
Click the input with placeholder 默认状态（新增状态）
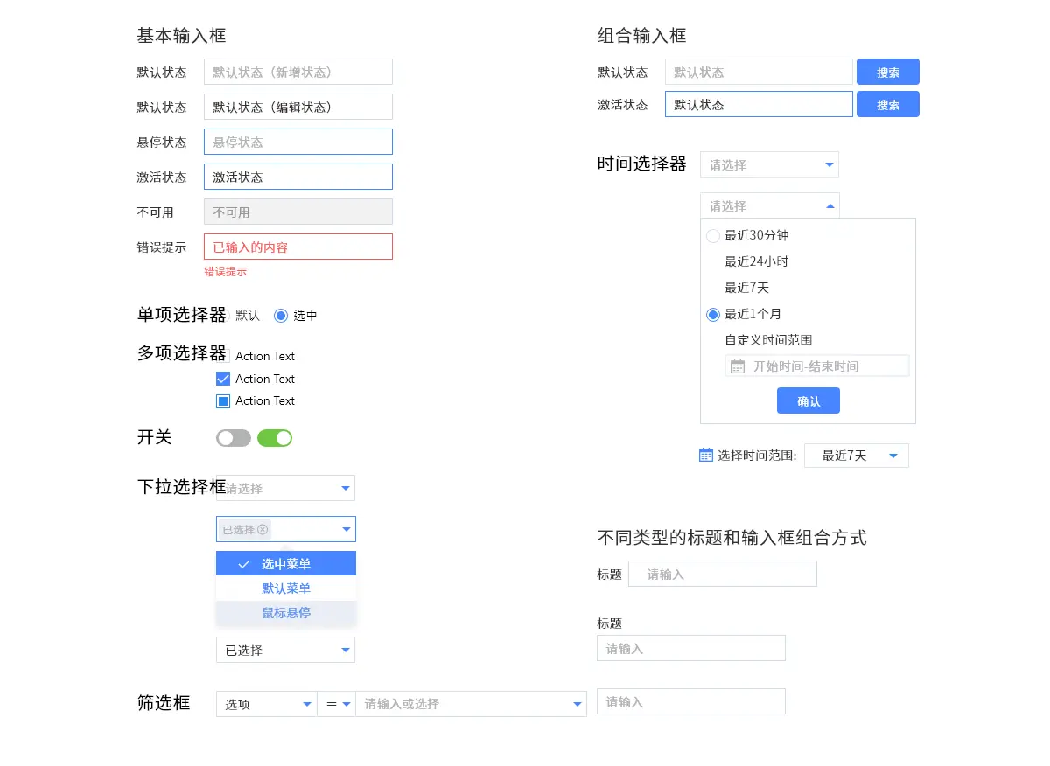[298, 72]
